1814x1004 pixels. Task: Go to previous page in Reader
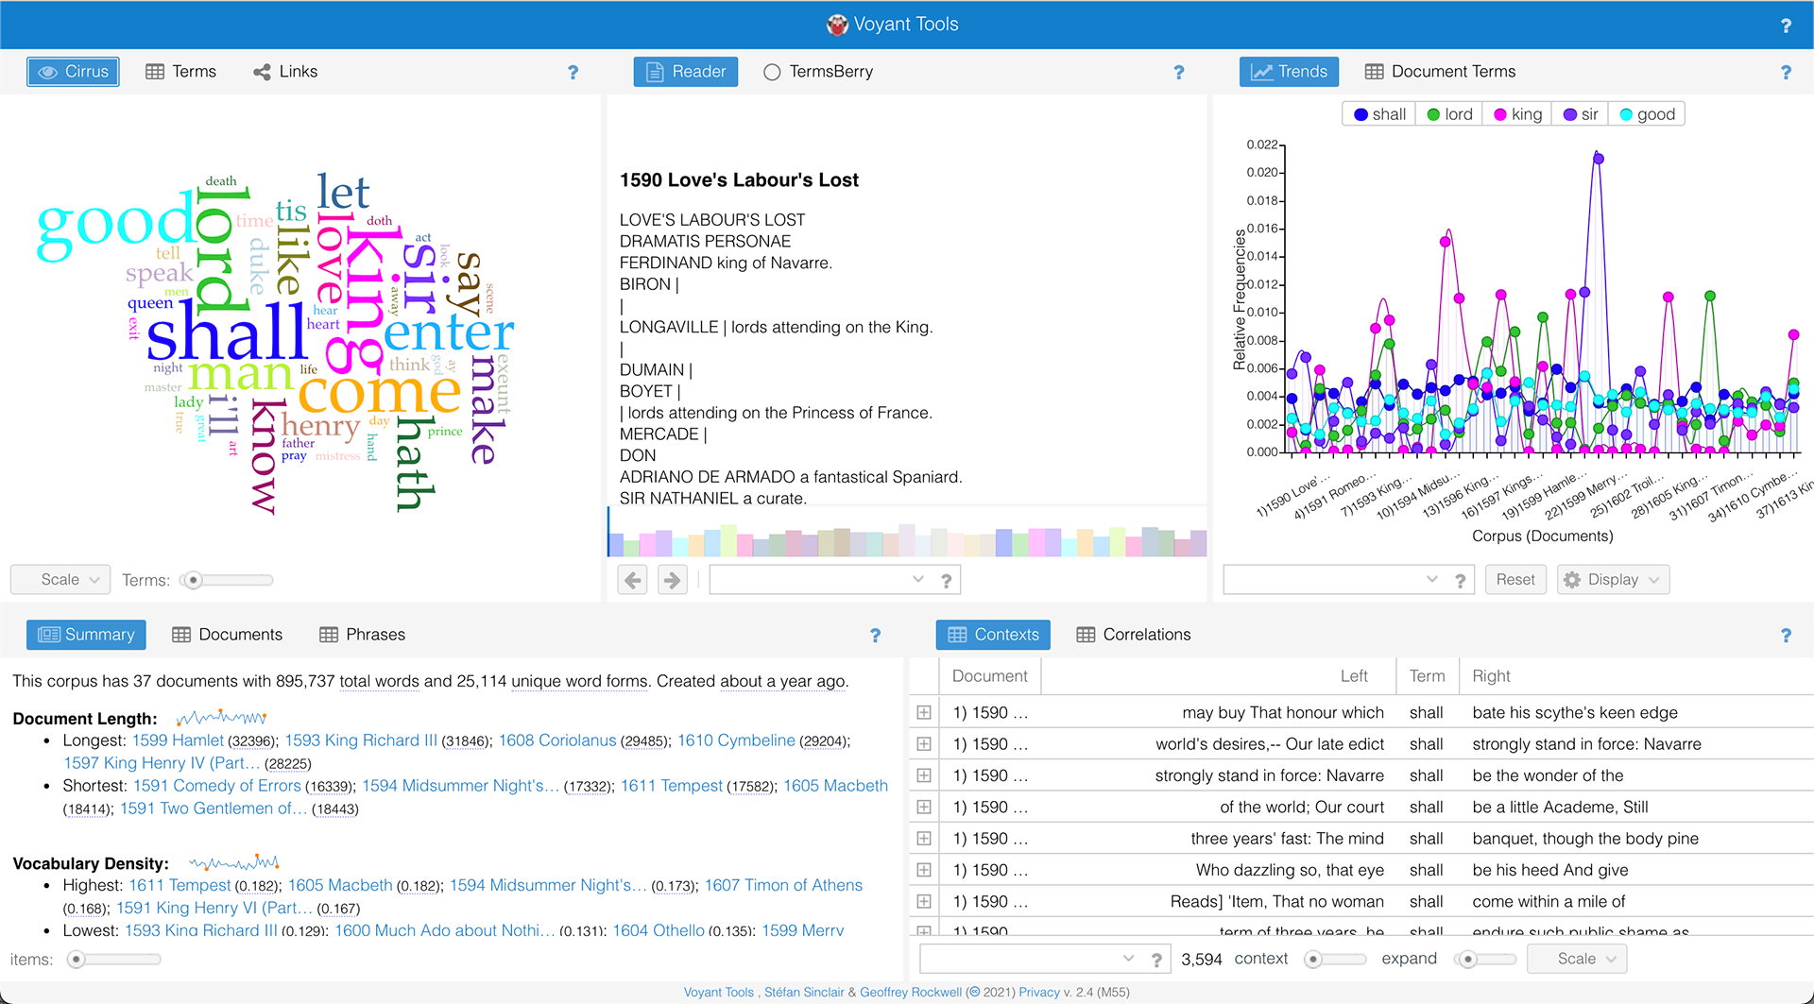633,579
